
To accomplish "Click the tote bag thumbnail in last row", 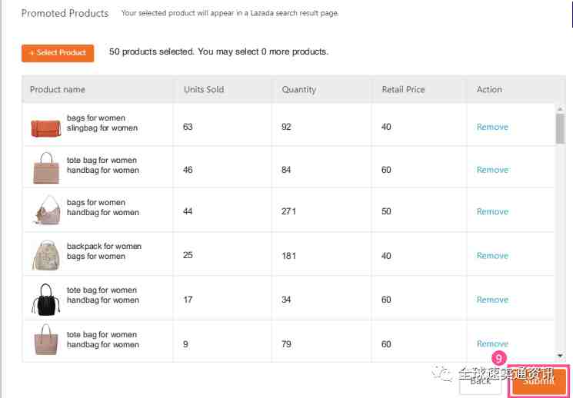I will pyautogui.click(x=46, y=340).
